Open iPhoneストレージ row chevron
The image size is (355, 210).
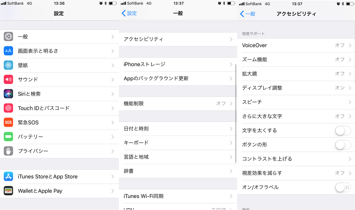click(231, 64)
